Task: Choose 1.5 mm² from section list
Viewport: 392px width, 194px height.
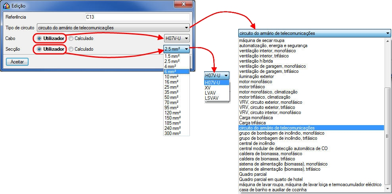Action: click(x=176, y=56)
